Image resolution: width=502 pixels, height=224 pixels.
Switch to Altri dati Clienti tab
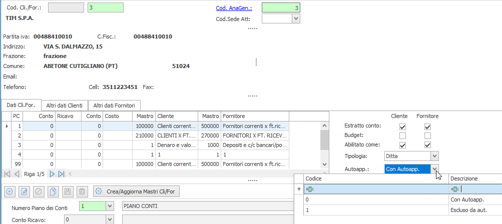click(x=64, y=105)
